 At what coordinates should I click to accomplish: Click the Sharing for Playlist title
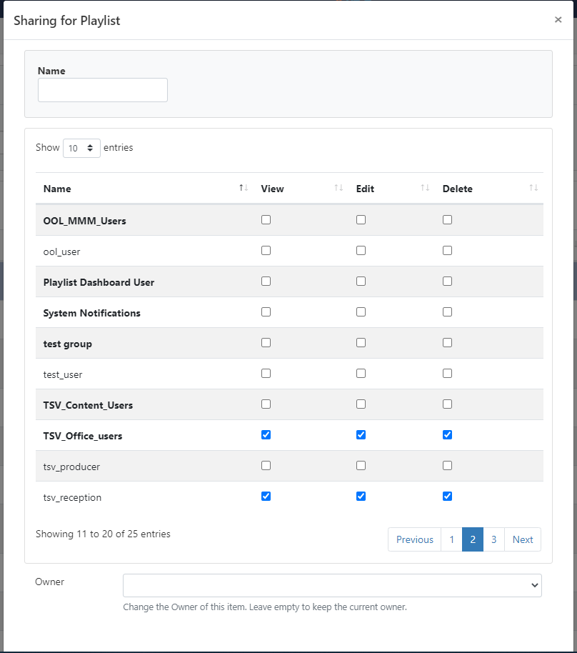[67, 21]
